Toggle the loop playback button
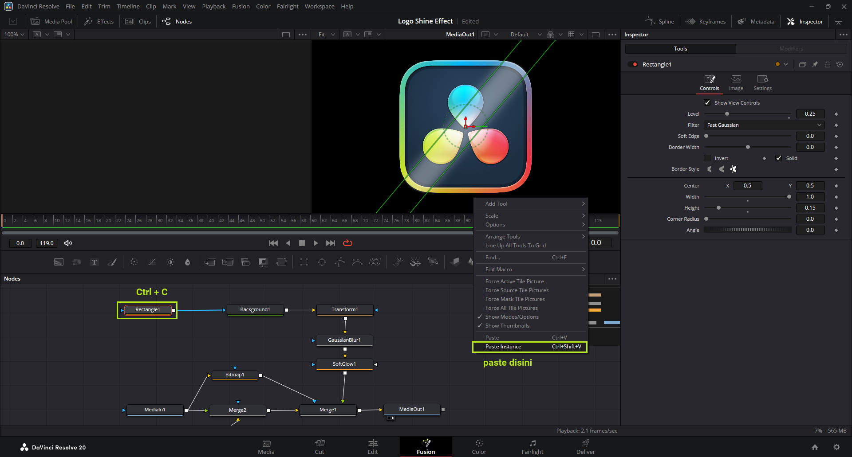The width and height of the screenshot is (852, 457). tap(347, 243)
